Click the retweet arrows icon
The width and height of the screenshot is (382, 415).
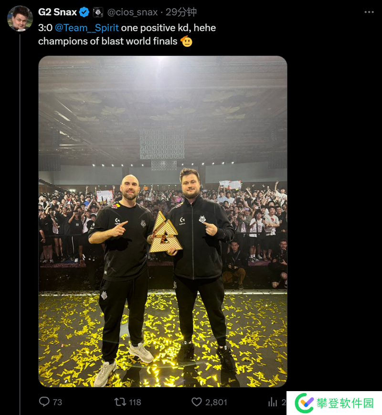point(120,402)
